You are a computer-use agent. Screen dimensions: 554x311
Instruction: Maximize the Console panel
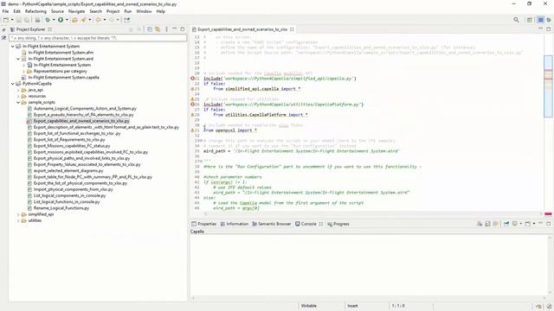tap(548, 224)
